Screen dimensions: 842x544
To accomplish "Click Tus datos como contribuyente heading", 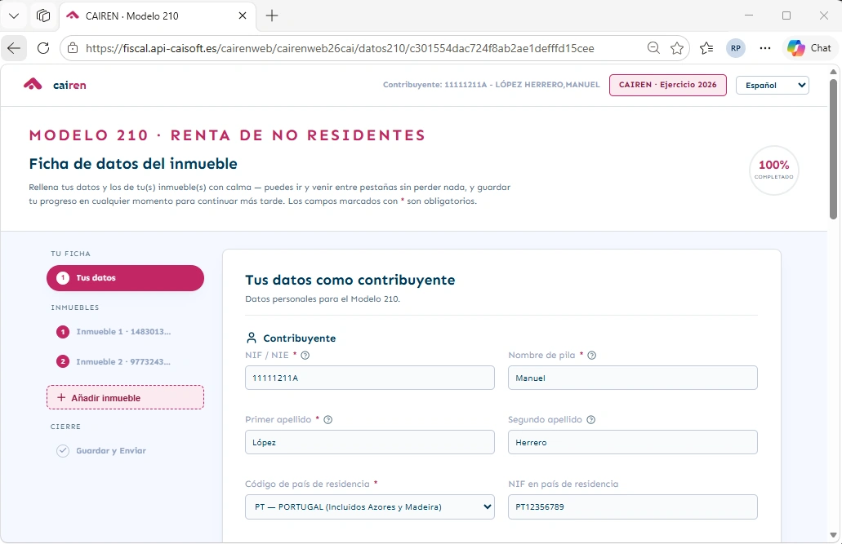I will coord(350,280).
